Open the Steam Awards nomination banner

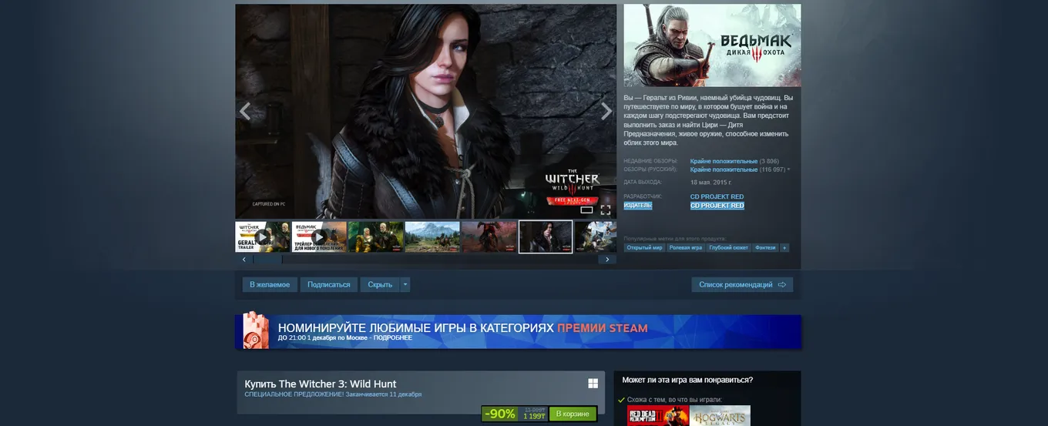pos(518,332)
